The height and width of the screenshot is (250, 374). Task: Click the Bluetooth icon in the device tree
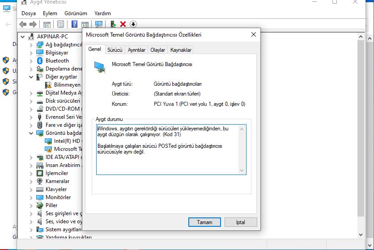pos(40,60)
